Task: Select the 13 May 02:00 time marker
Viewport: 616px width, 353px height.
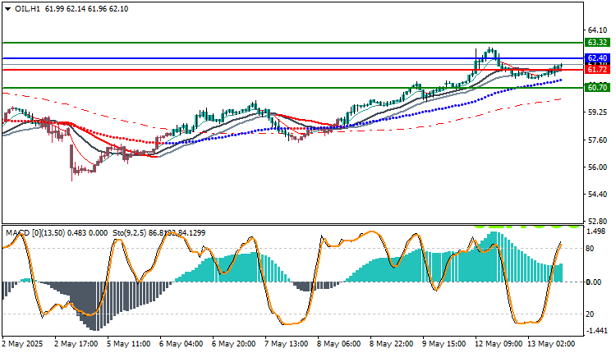Action: pyautogui.click(x=552, y=344)
